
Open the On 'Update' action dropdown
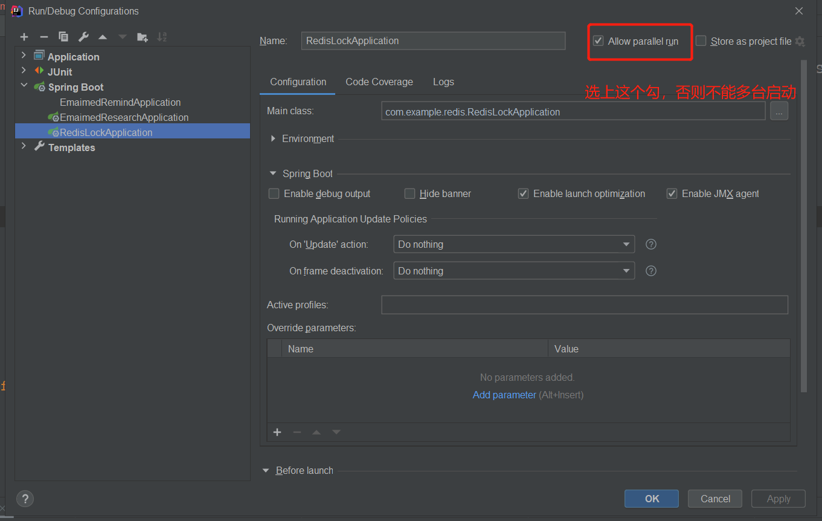pos(514,244)
